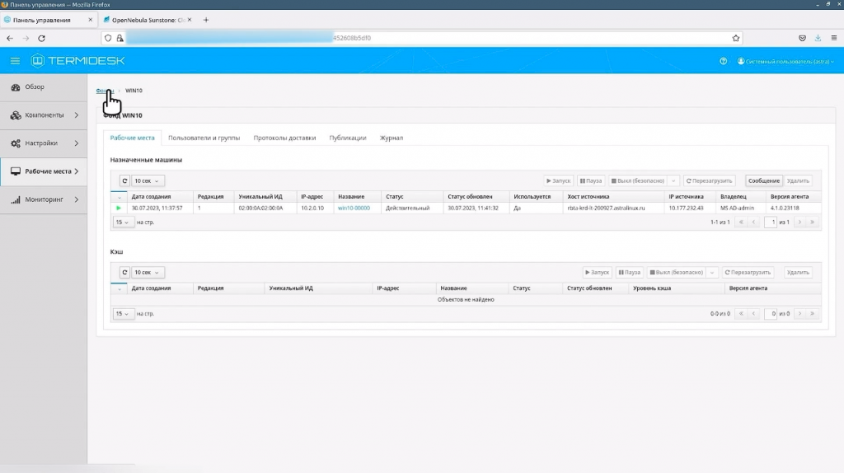Open the Протоколы доставки tab
This screenshot has height=473, width=844.
(284, 138)
